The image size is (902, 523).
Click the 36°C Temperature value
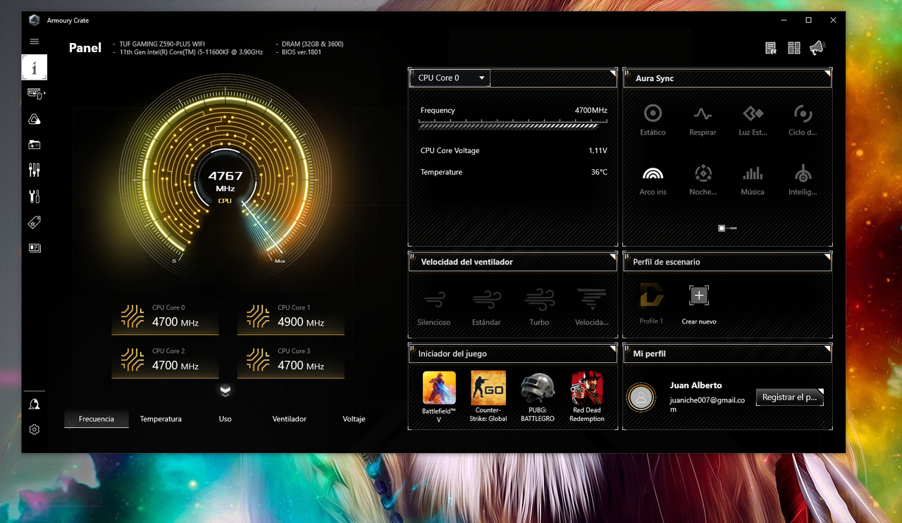pos(599,172)
